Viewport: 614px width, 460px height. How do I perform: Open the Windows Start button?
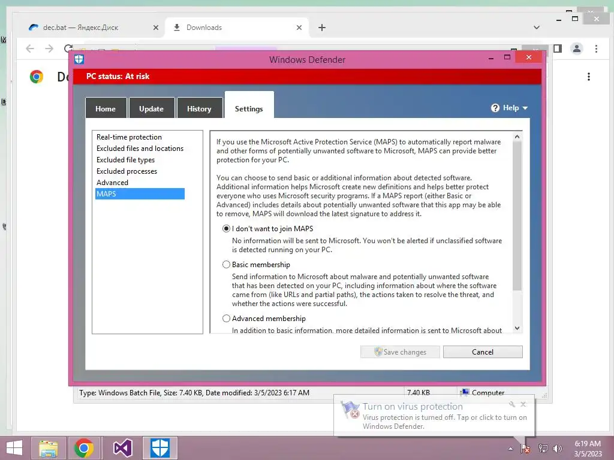tap(14, 448)
